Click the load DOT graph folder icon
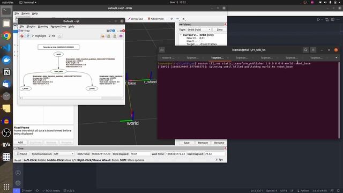Screen dimensions: 343x193 [103, 36]
